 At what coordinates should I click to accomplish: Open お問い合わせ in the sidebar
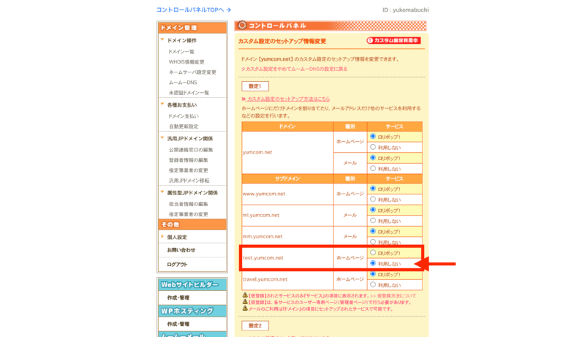[x=181, y=250]
